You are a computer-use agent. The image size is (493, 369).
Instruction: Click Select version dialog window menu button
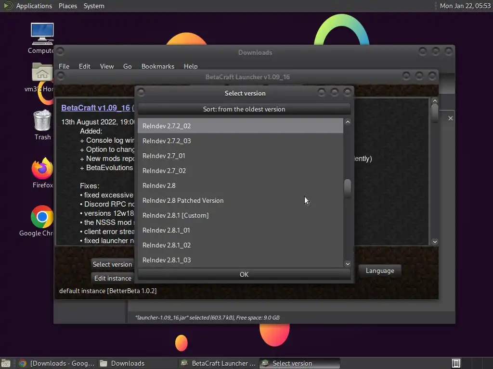(141, 92)
